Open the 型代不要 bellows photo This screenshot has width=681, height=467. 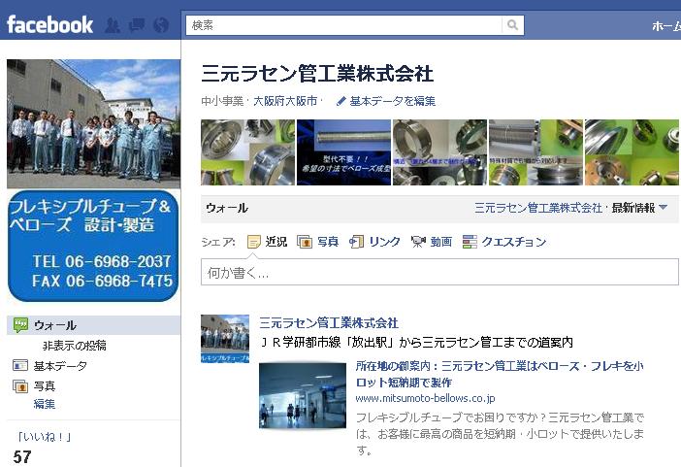click(344, 152)
